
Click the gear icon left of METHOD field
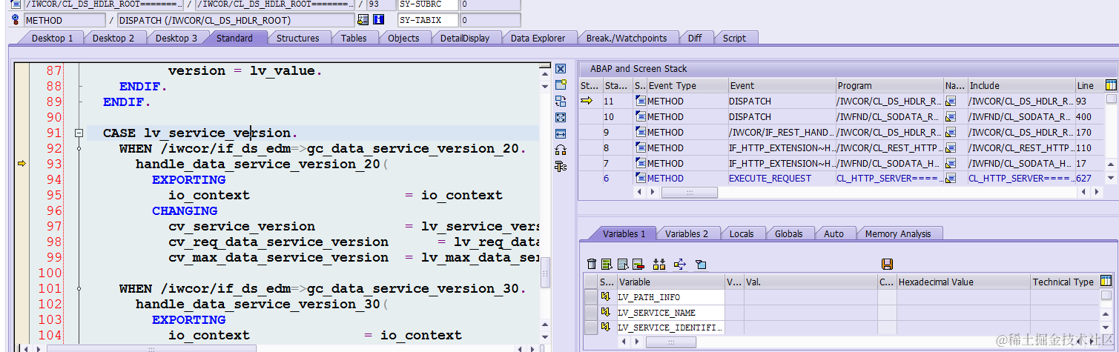pos(16,20)
